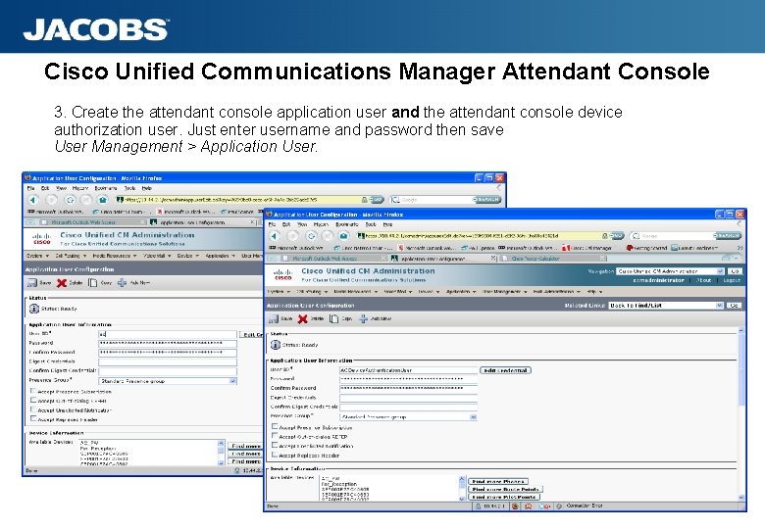
Task: Open Presence Group dropdown in back window
Action: (168, 381)
